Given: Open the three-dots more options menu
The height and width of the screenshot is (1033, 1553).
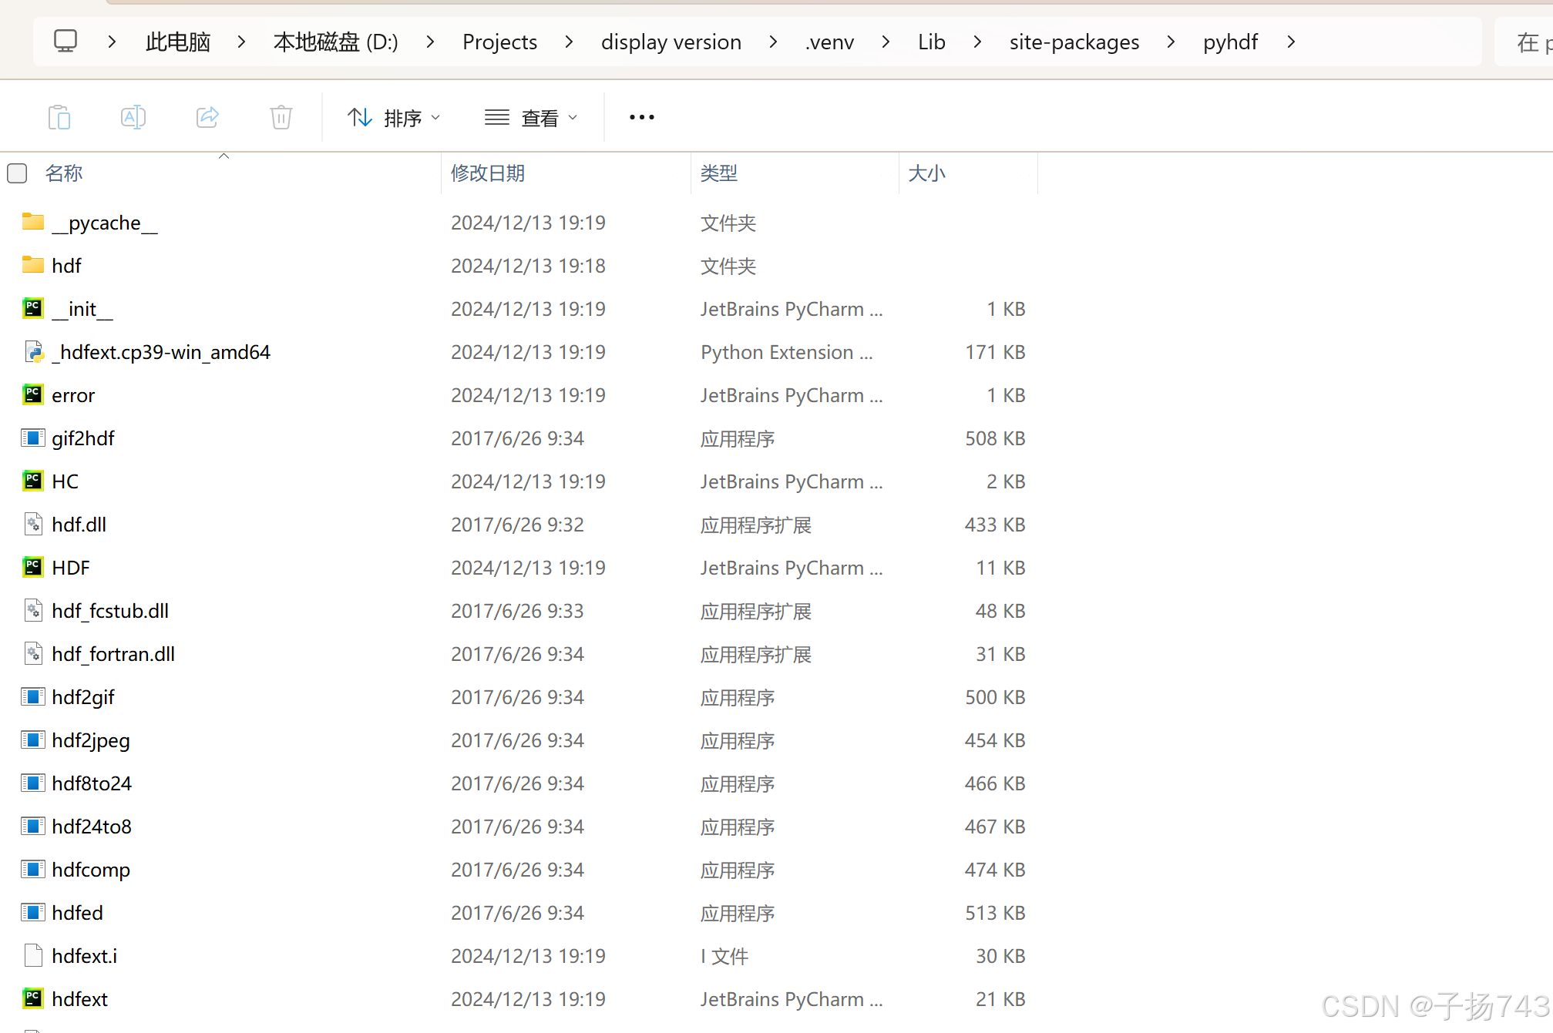Looking at the screenshot, I should tap(641, 118).
